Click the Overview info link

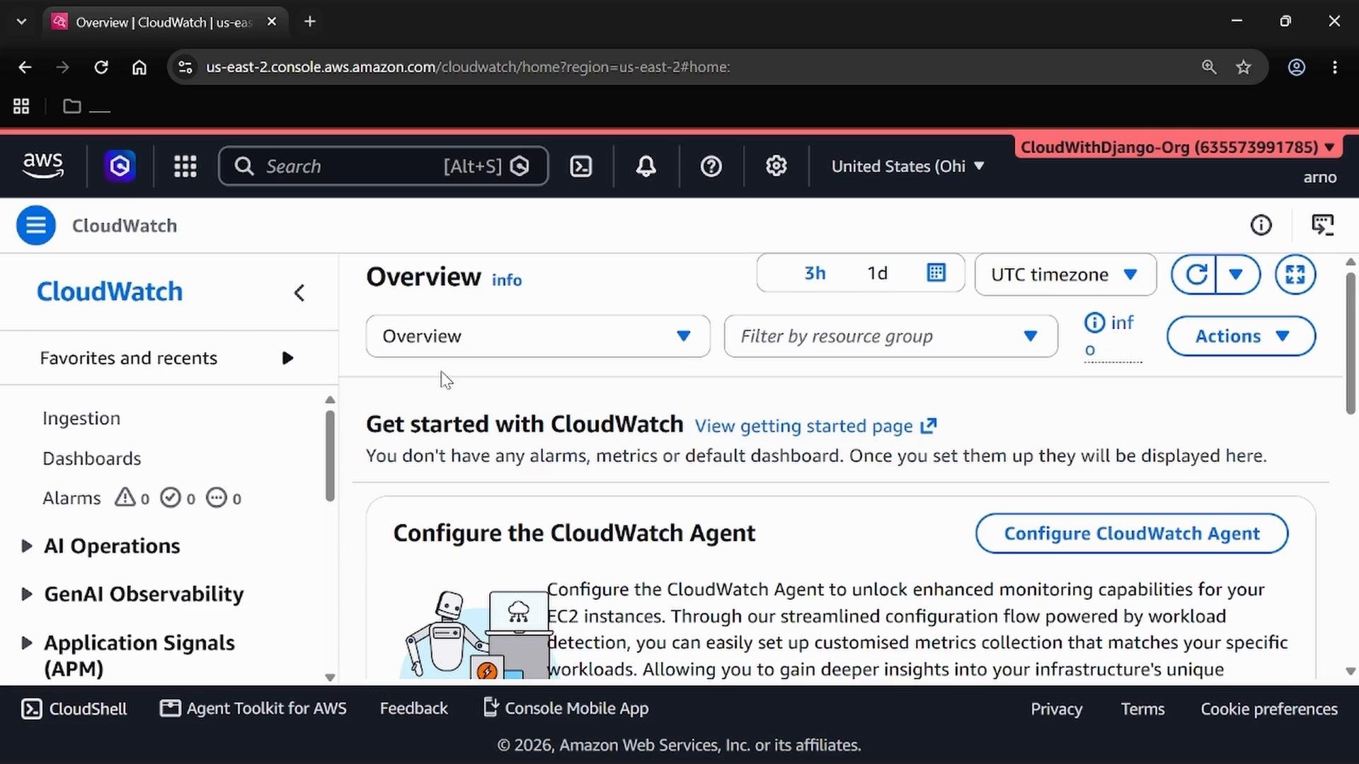[x=507, y=280]
